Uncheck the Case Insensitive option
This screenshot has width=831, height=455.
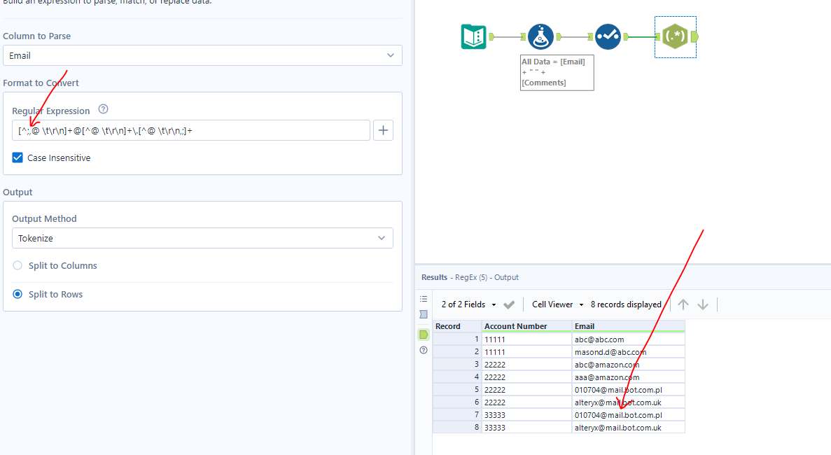coord(17,157)
